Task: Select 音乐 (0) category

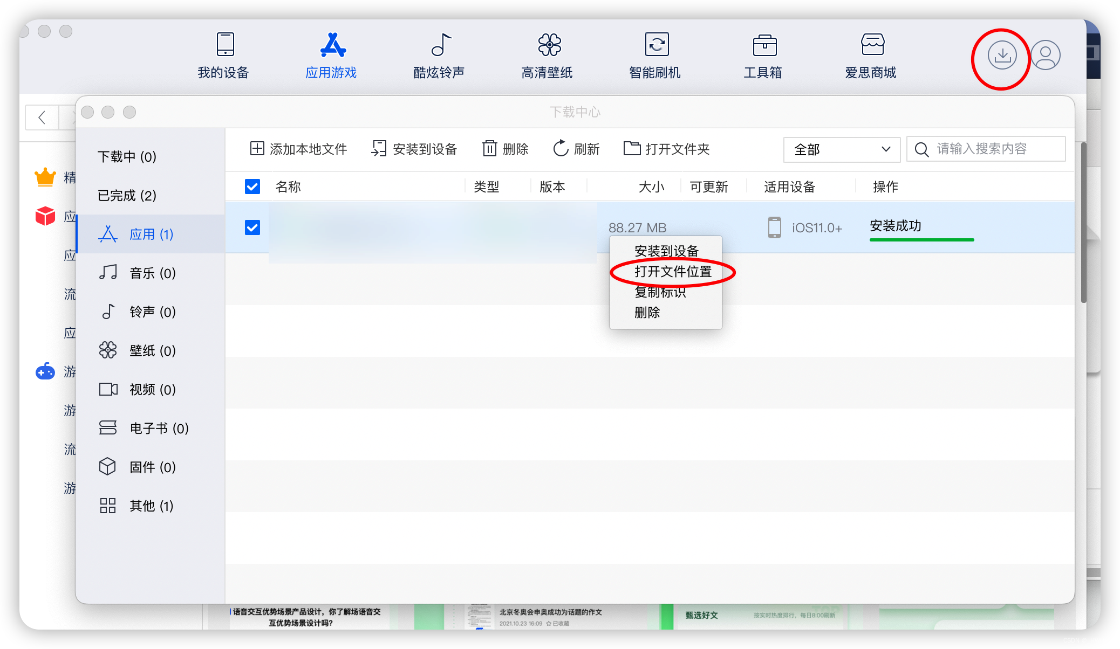Action: (x=151, y=273)
